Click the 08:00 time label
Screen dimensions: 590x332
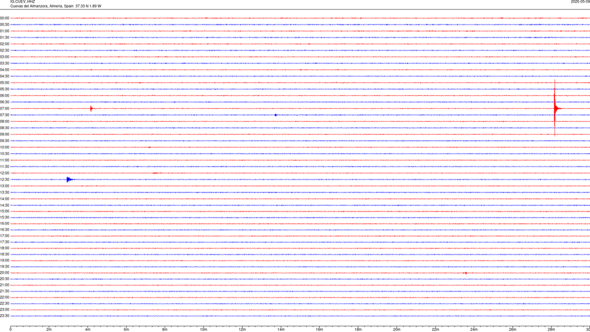[4, 121]
